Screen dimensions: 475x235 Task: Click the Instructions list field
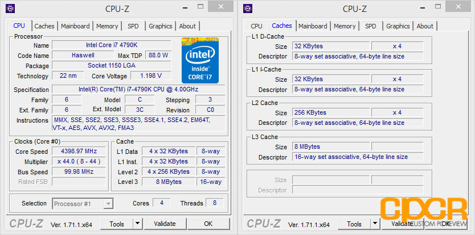138,124
